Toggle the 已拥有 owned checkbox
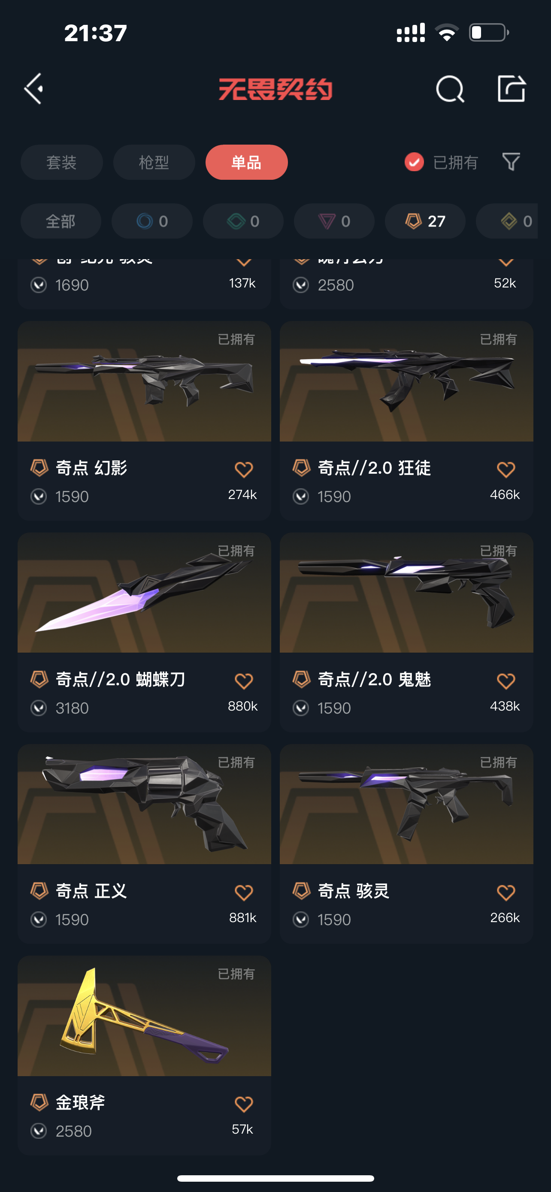This screenshot has width=551, height=1192. [x=414, y=162]
